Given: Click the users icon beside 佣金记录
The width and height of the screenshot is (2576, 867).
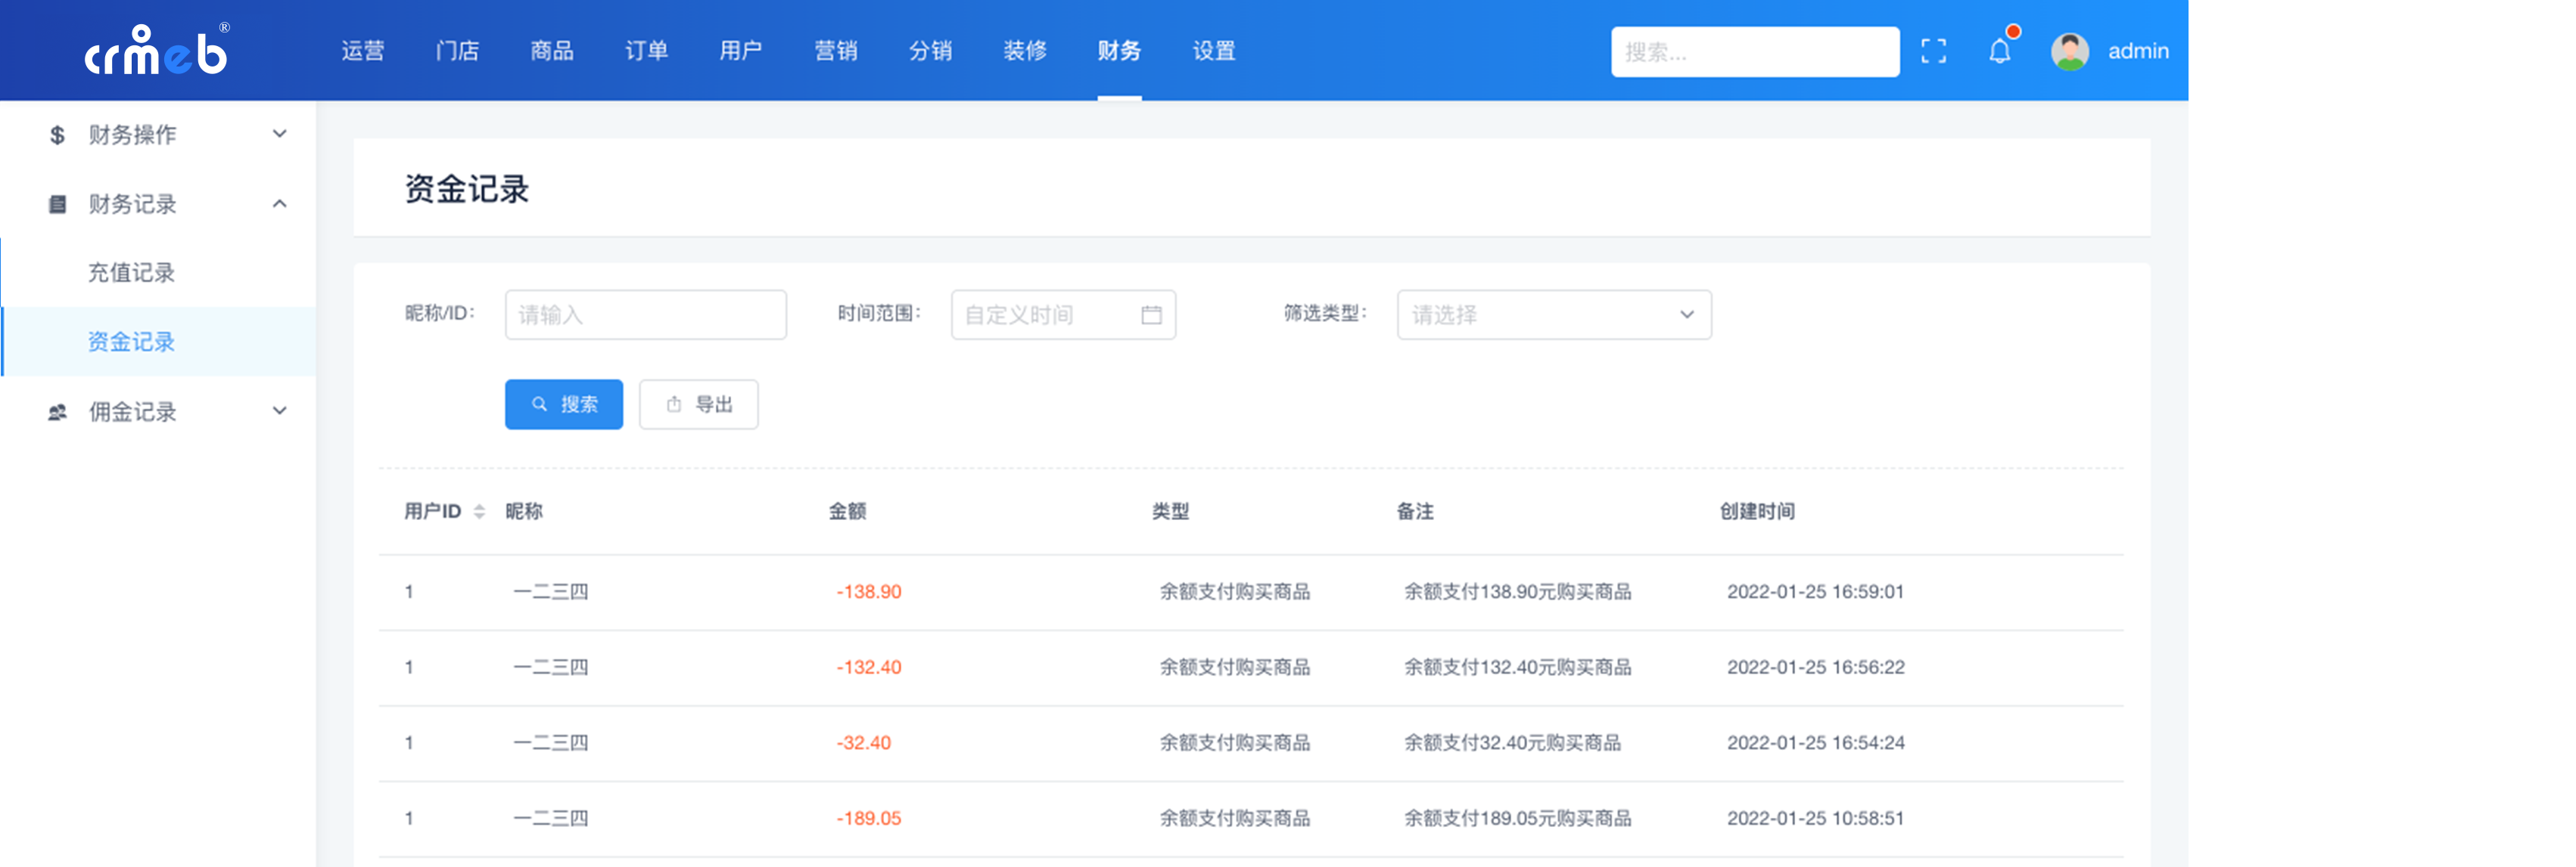Looking at the screenshot, I should pos(57,411).
